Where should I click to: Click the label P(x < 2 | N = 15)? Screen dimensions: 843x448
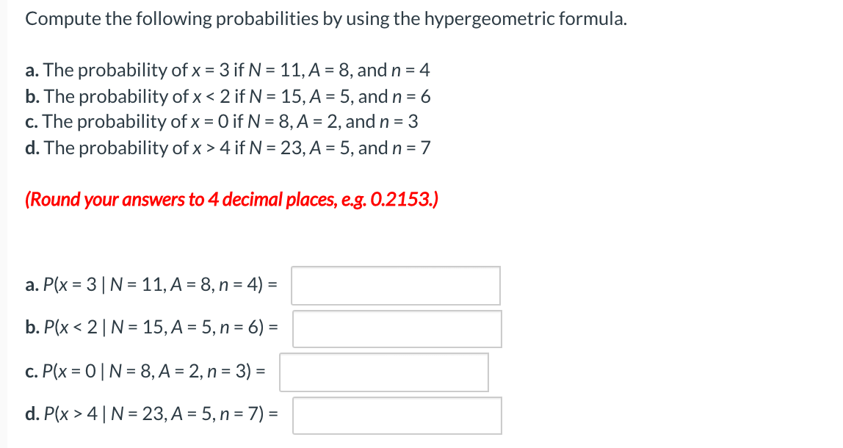158,327
